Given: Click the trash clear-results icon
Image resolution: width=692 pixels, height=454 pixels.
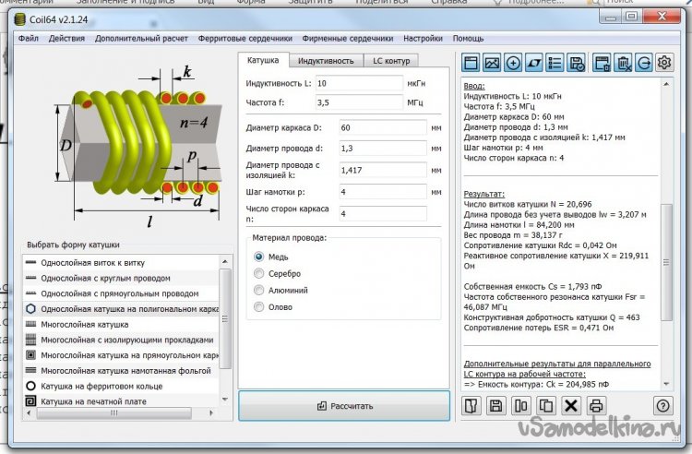Looking at the screenshot, I should coord(623,63).
